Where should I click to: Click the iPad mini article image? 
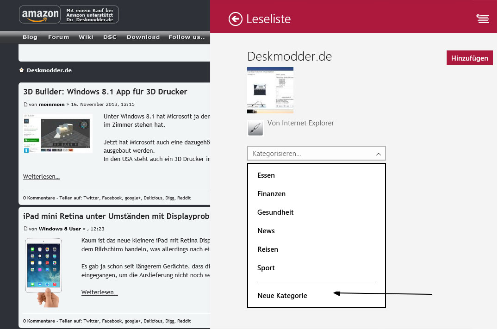(x=44, y=273)
